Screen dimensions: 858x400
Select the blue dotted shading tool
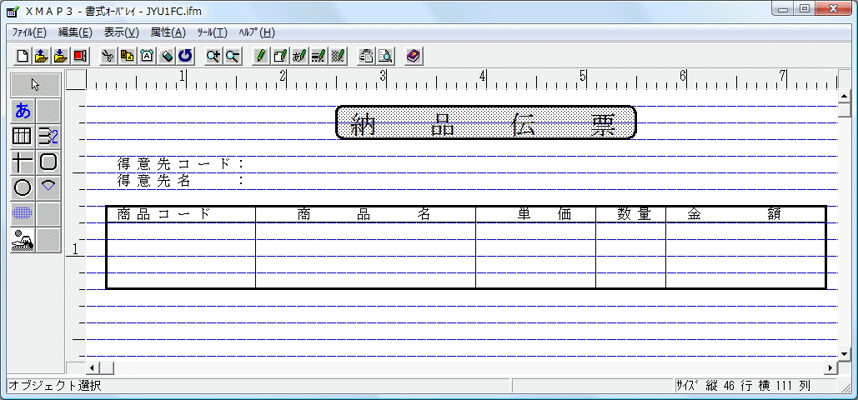click(x=23, y=213)
